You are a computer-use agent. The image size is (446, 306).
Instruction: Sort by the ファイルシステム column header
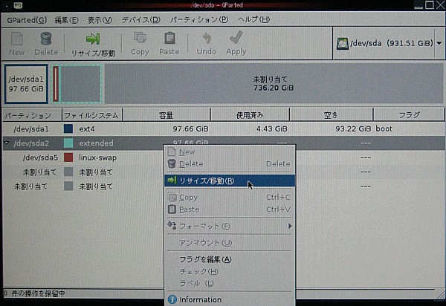click(x=92, y=115)
